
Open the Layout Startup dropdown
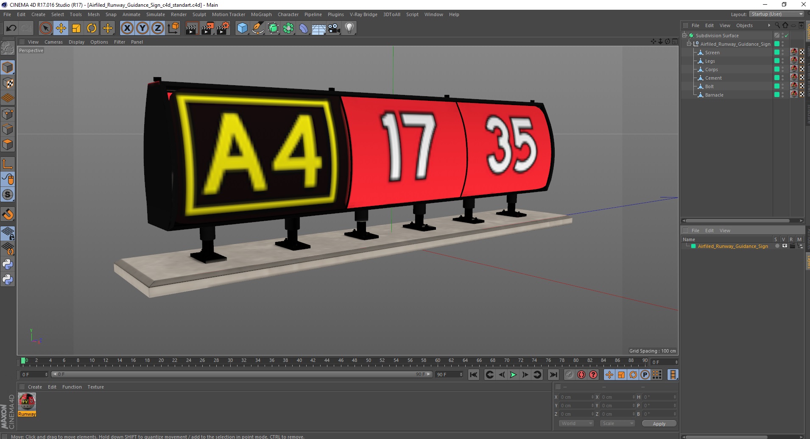(776, 14)
